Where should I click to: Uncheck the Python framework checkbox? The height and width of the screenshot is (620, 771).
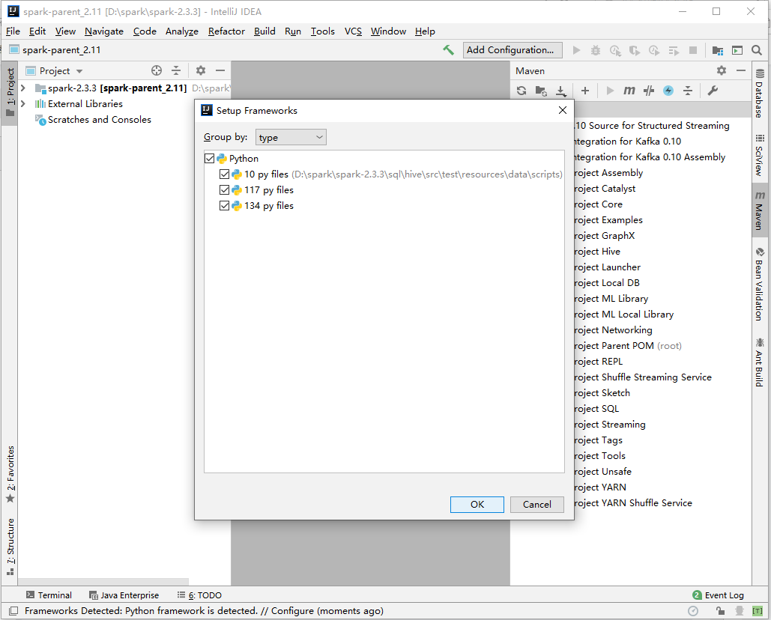(x=210, y=158)
